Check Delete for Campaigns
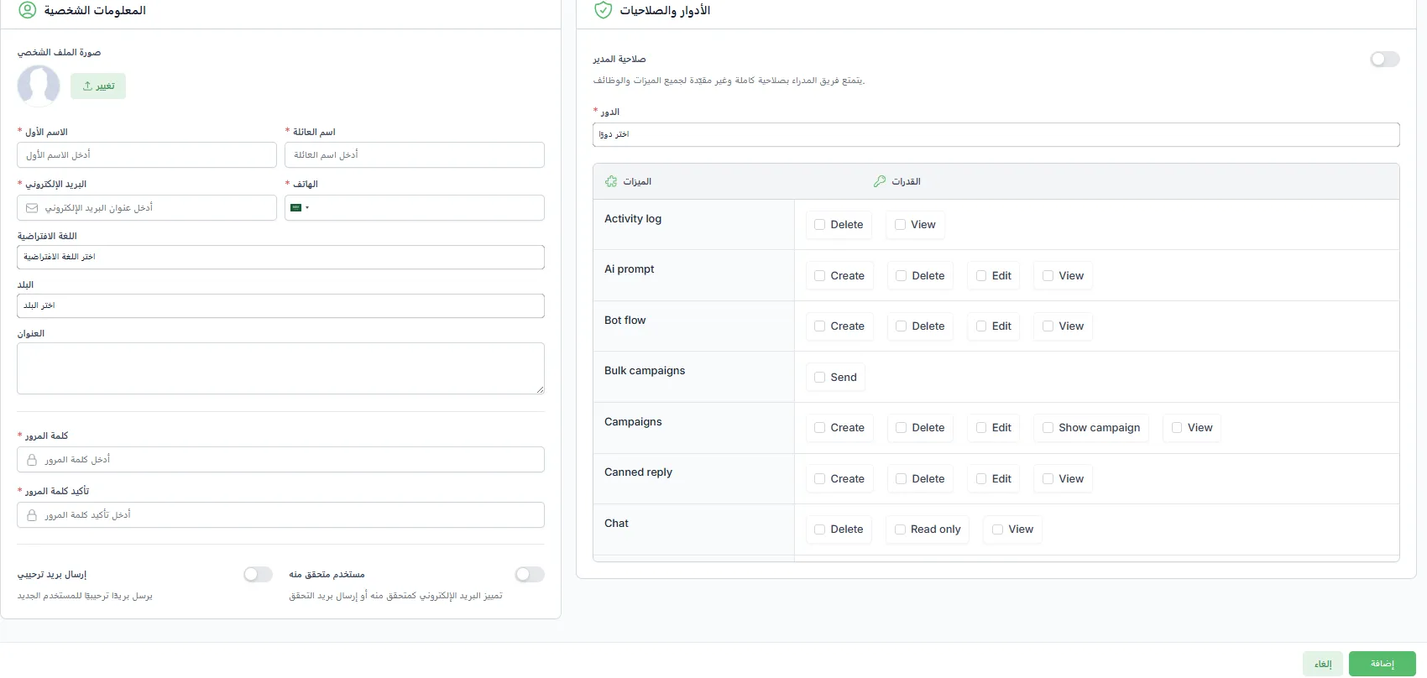Screen dimensions: 1427x678 point(901,428)
